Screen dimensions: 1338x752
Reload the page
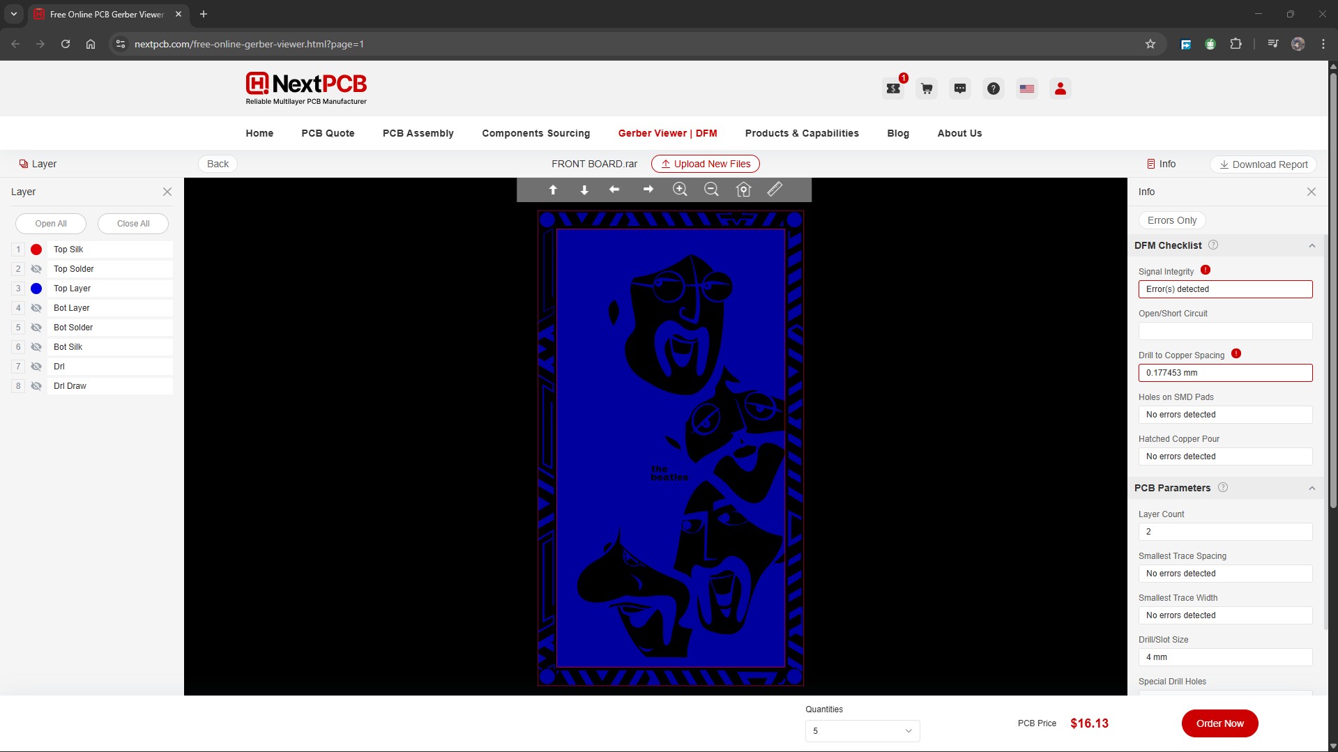pos(66,44)
